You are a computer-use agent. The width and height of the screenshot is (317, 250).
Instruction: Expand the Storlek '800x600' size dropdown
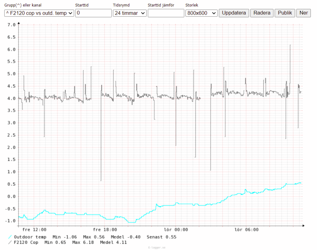(201, 13)
